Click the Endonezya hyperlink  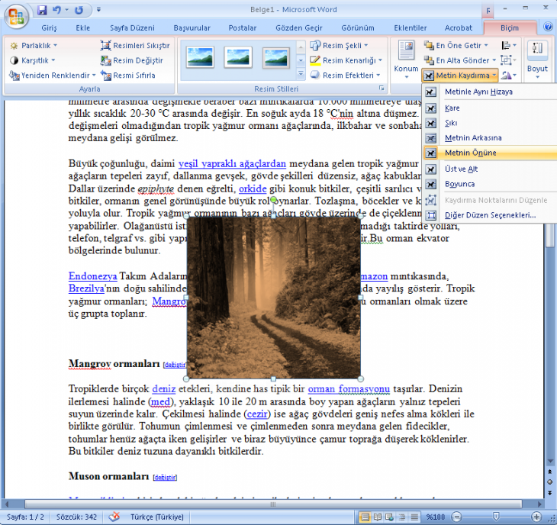pyautogui.click(x=93, y=276)
